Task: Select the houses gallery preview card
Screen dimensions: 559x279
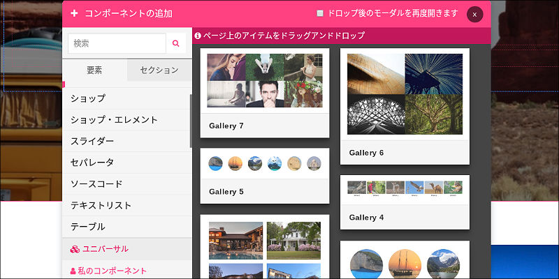Action: point(265,247)
